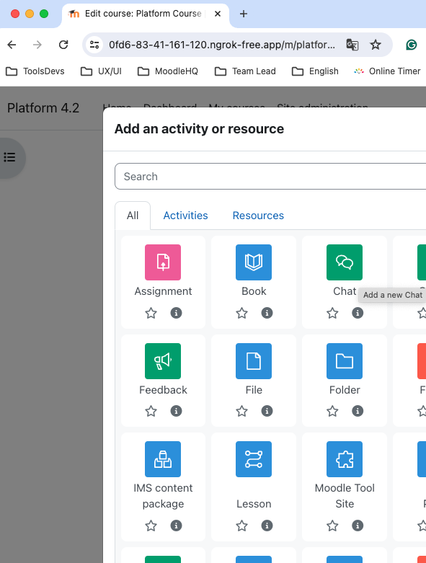Show info for Chat activity
Image resolution: width=426 pixels, height=563 pixels.
coord(358,313)
